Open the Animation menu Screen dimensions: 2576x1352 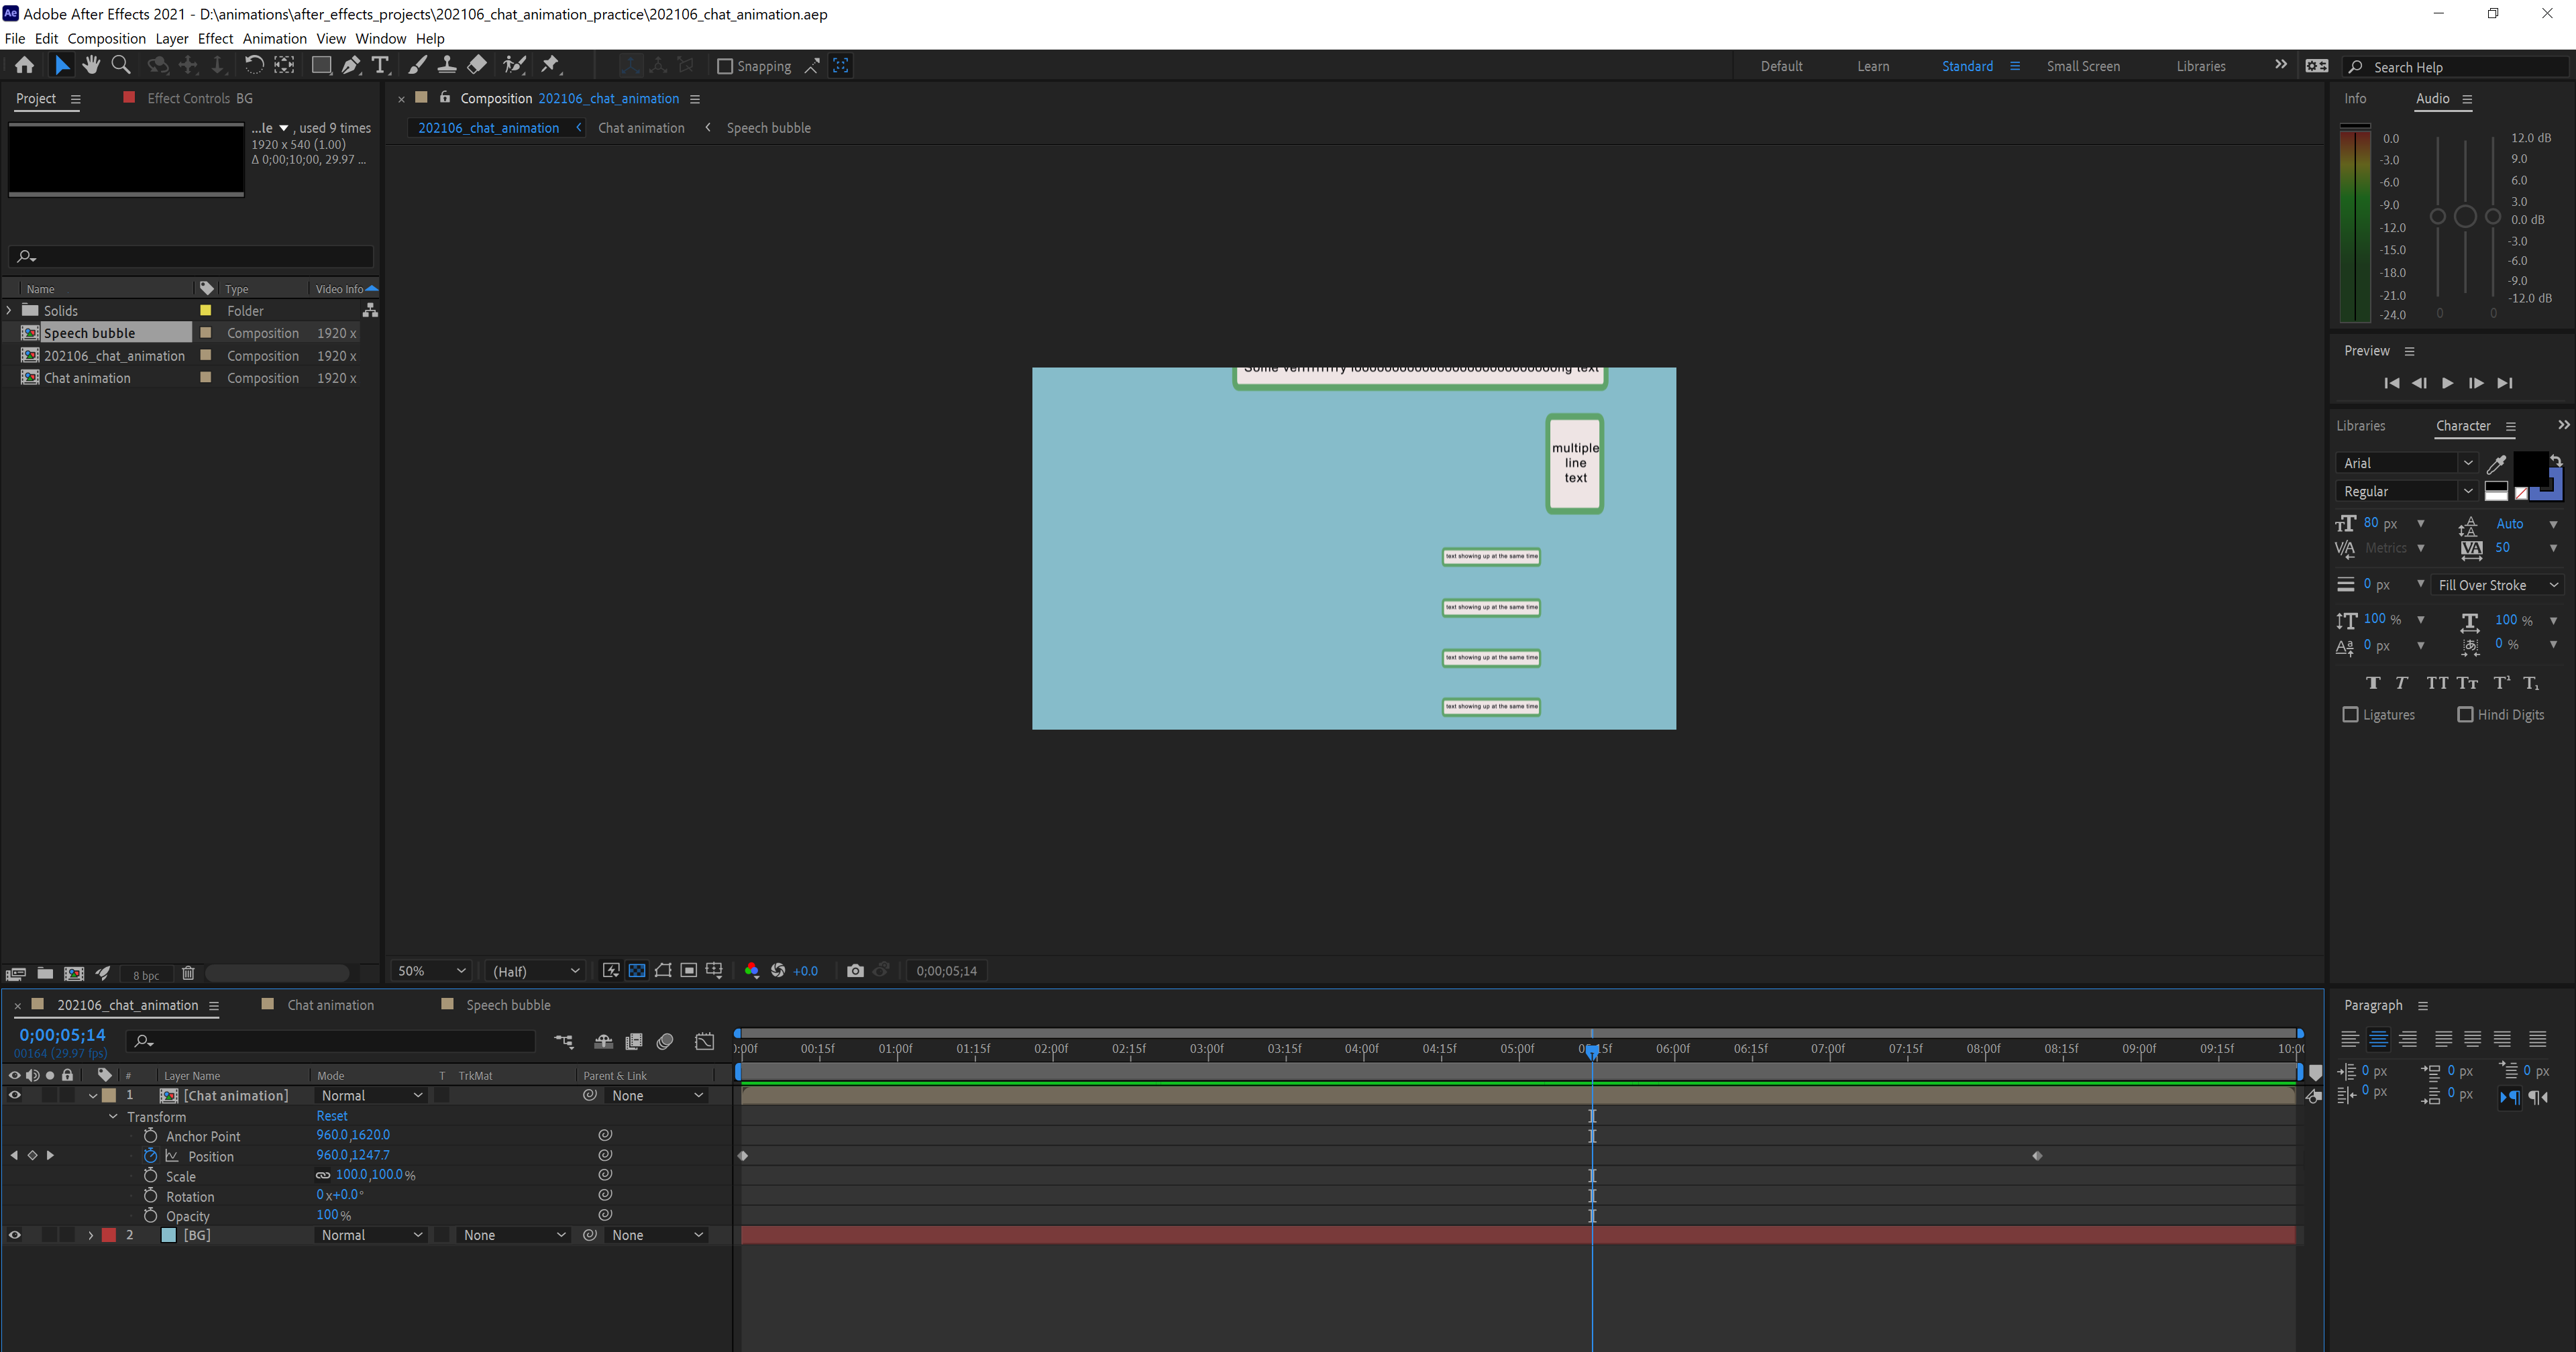pos(274,38)
